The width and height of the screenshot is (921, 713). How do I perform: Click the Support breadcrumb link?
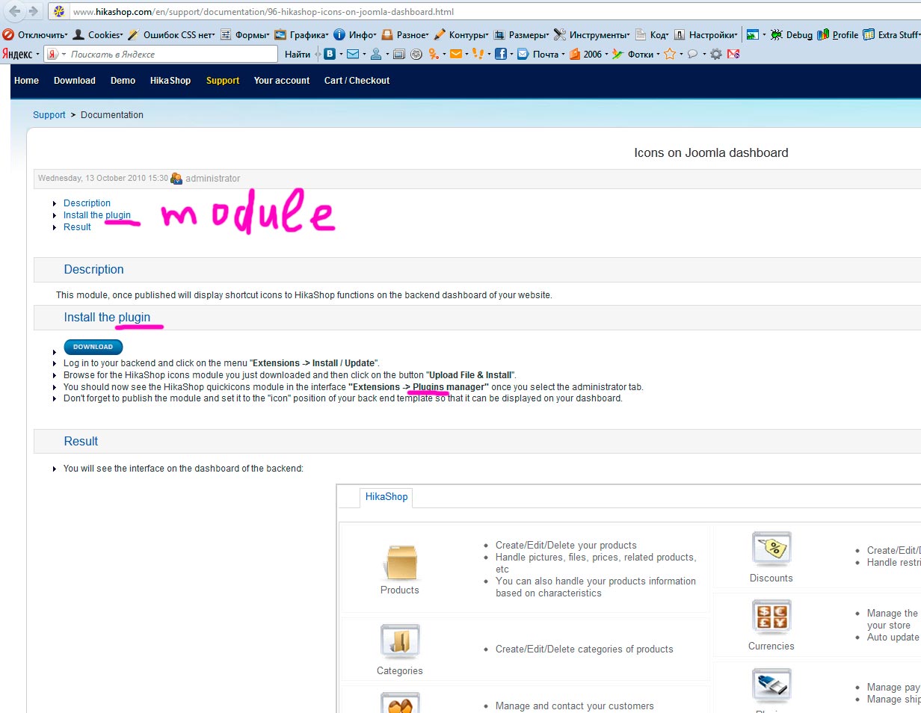pyautogui.click(x=49, y=115)
